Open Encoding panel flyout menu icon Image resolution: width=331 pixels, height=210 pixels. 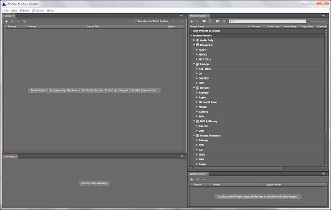click(181, 156)
